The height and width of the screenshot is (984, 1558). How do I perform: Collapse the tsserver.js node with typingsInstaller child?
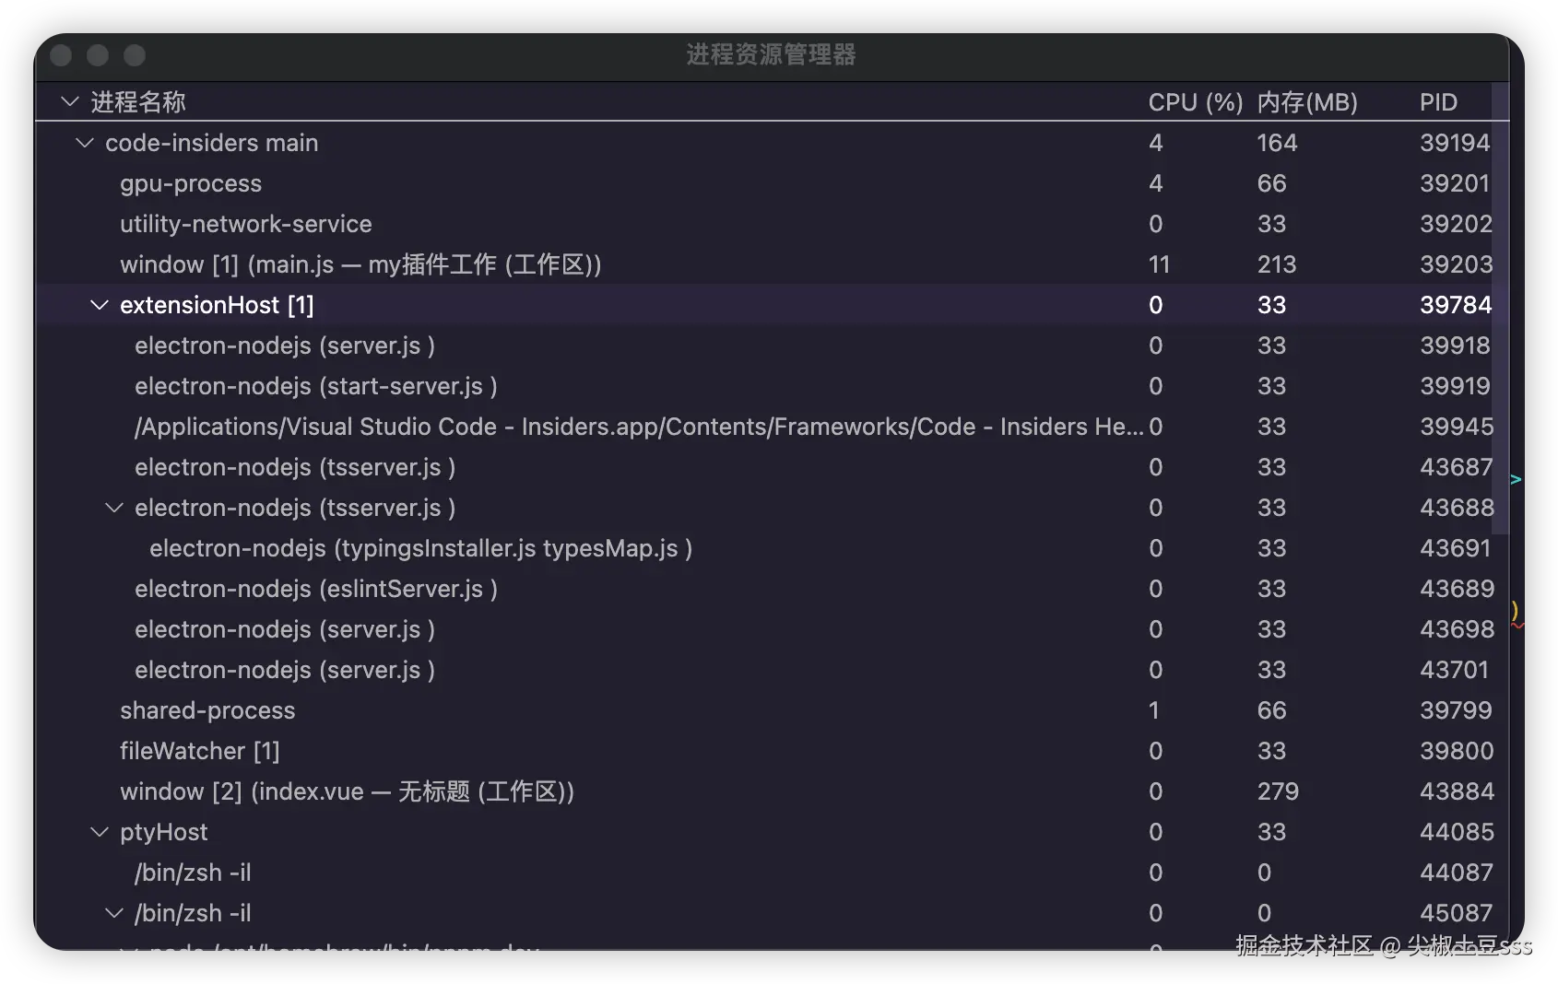coord(114,508)
